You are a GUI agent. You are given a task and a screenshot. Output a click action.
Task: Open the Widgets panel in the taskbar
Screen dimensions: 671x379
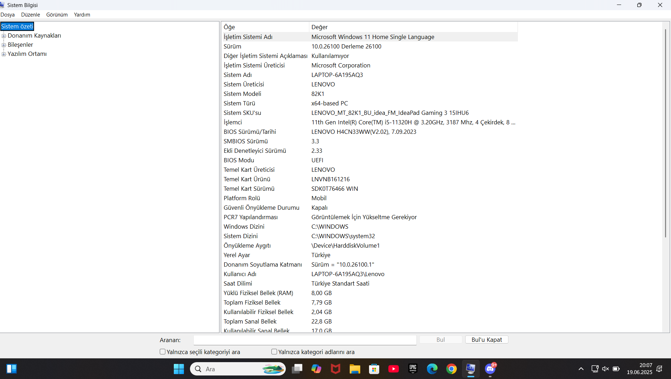[12, 369]
